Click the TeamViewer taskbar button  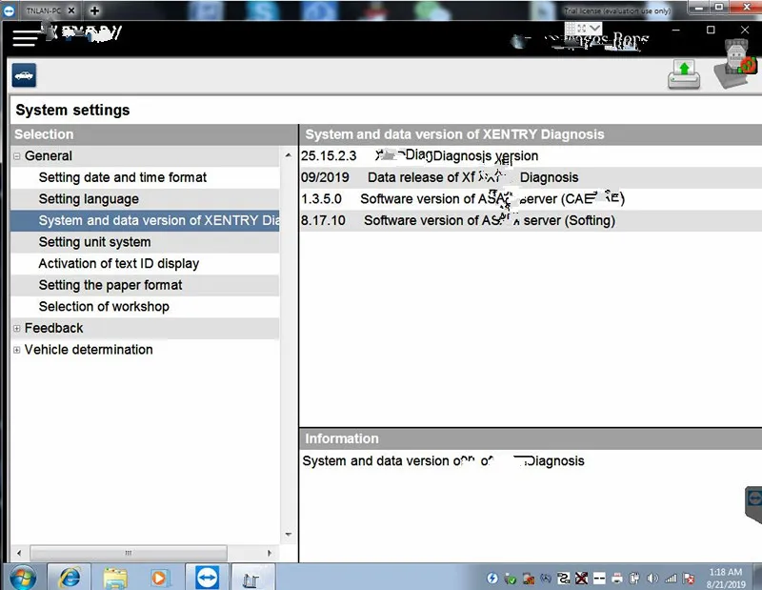click(207, 578)
